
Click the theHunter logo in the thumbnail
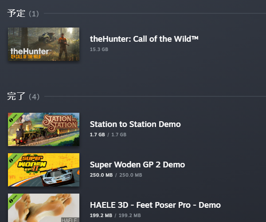[x=30, y=53]
